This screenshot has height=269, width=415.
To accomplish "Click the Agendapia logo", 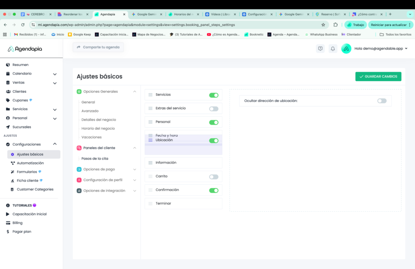I will [x=25, y=49].
